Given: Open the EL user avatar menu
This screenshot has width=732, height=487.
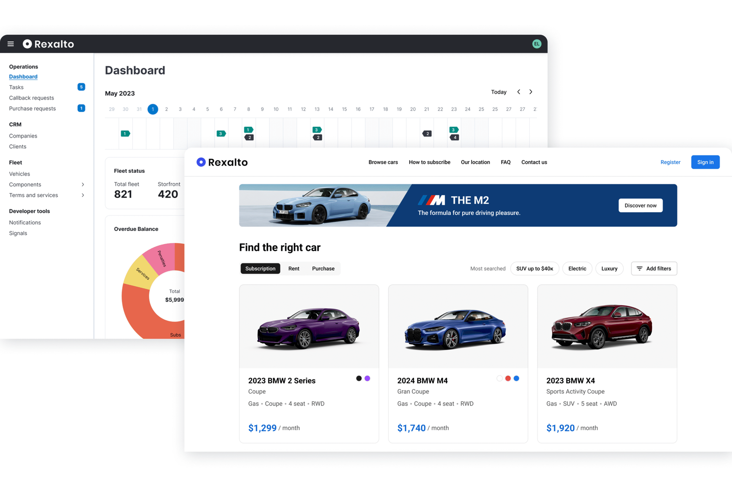Looking at the screenshot, I should point(537,44).
